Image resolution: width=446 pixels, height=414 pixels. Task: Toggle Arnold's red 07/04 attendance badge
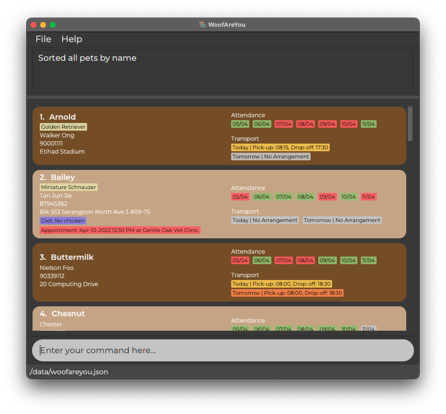coord(283,124)
